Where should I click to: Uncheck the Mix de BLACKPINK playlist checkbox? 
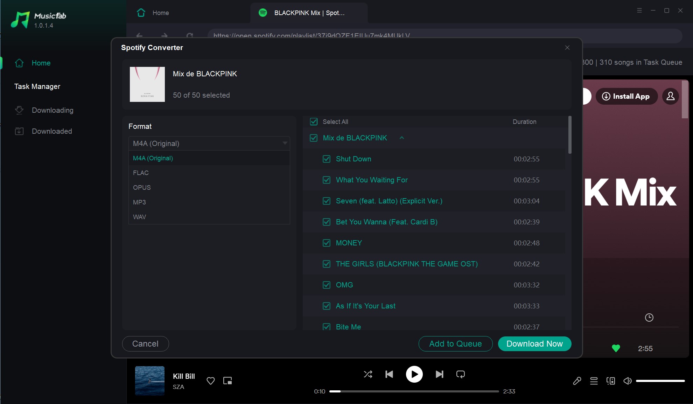pyautogui.click(x=314, y=138)
